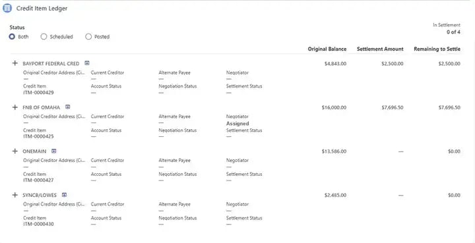Select the Posted status radio button
Image resolution: width=475 pixels, height=243 pixels.
[88, 37]
